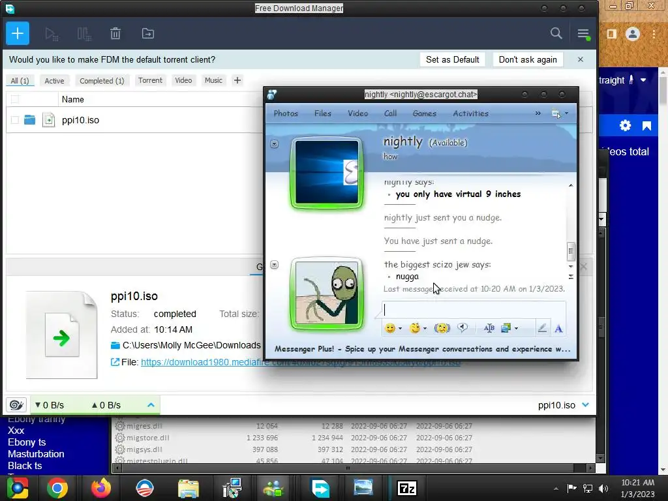The height and width of the screenshot is (501, 668).
Task: Click in the chat message input field
Action: pyautogui.click(x=474, y=310)
